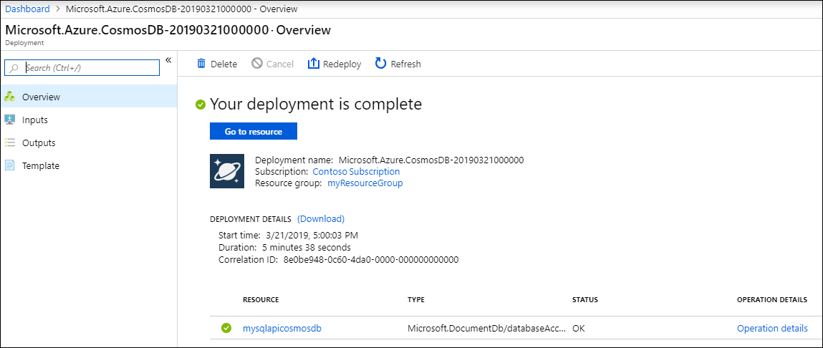Viewport: 823px width, 348px height.
Task: Click the Delete toolbar label
Action: (223, 64)
